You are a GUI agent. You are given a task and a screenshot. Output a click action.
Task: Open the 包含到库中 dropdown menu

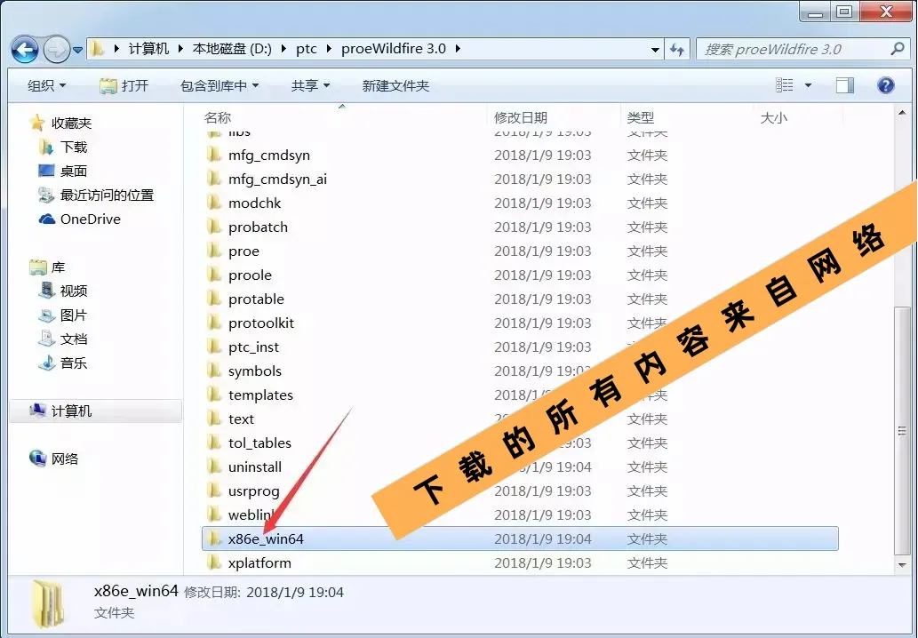click(220, 86)
